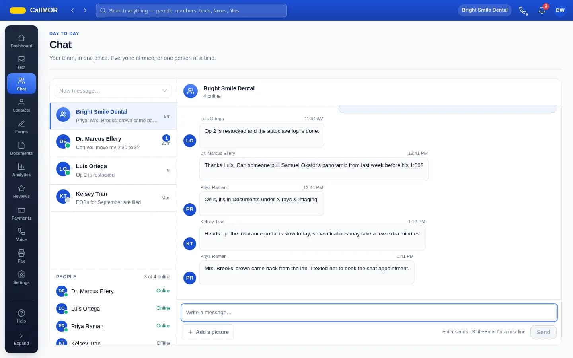Go forward with the right arrow
Viewport: 573px width, 358px height.
pos(85,10)
